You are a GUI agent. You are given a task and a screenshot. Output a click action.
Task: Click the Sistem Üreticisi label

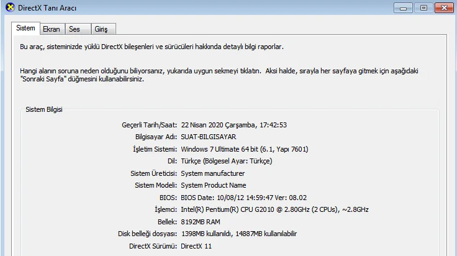click(153, 173)
